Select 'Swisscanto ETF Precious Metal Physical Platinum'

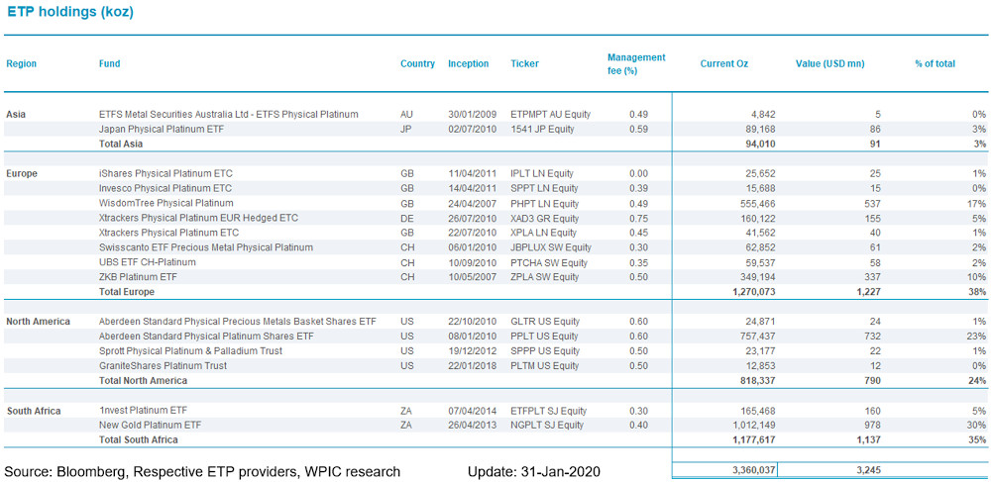point(206,247)
